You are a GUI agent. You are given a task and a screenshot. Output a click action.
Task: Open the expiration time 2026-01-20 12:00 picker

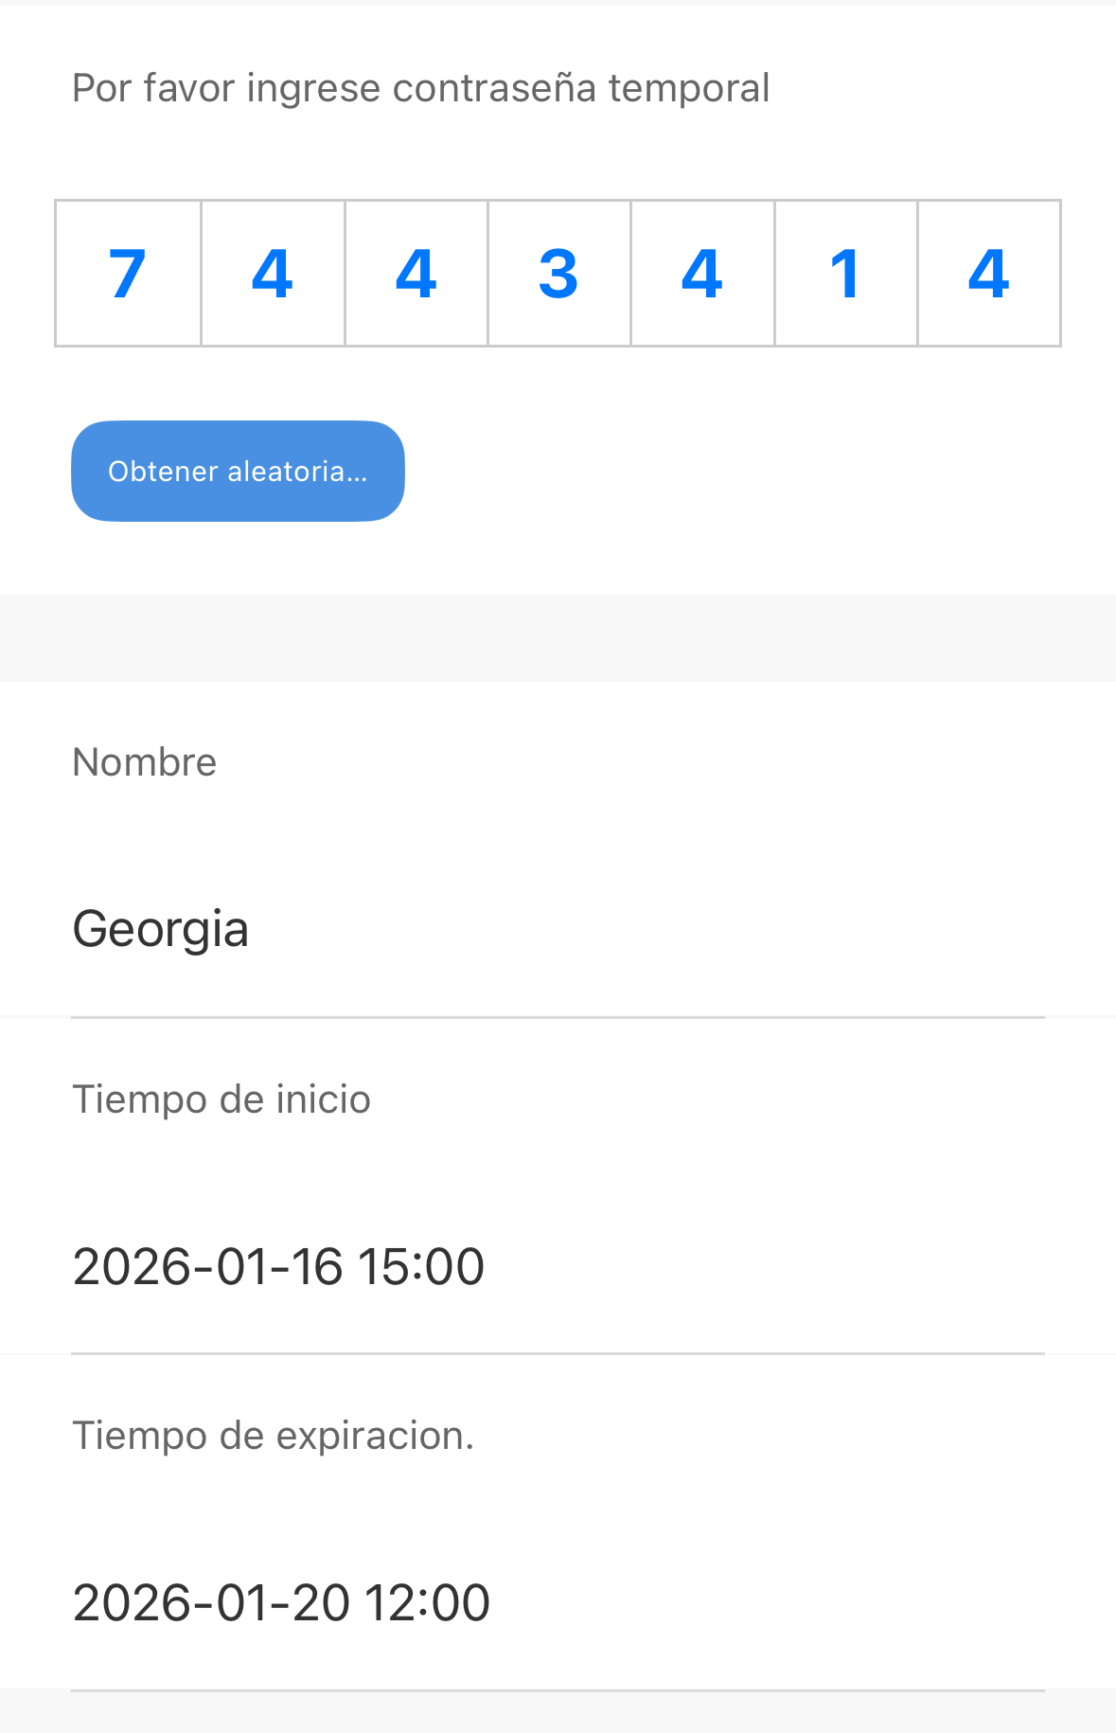558,1601
